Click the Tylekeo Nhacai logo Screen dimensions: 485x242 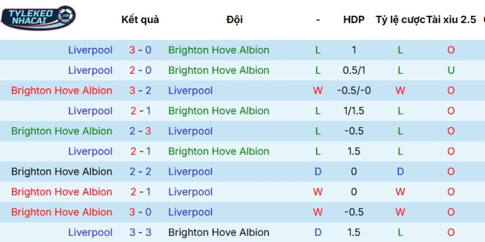pos(38,17)
